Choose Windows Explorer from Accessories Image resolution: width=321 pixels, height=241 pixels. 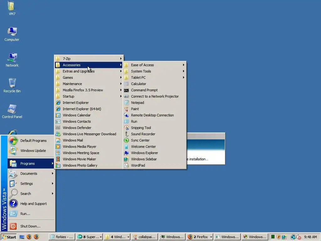tap(155, 153)
